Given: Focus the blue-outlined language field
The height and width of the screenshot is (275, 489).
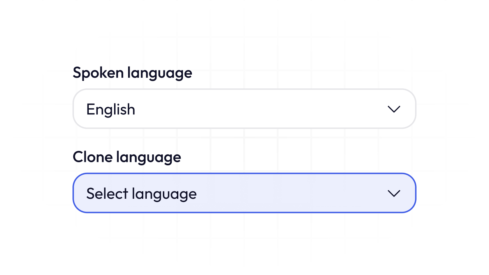Looking at the screenshot, I should tap(244, 193).
